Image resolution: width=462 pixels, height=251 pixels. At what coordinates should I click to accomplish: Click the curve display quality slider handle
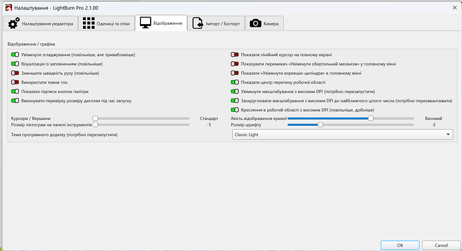pos(371,118)
